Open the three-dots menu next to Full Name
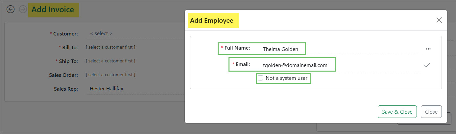 tap(428, 49)
